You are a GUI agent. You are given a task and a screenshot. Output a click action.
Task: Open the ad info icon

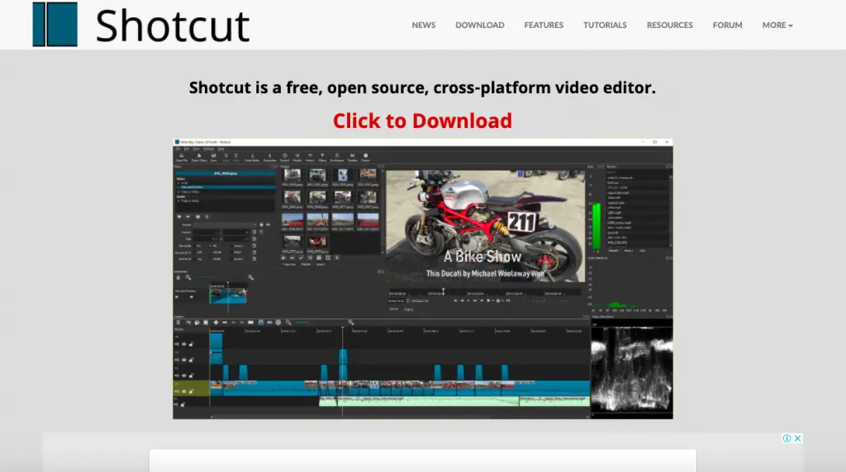pyautogui.click(x=787, y=439)
